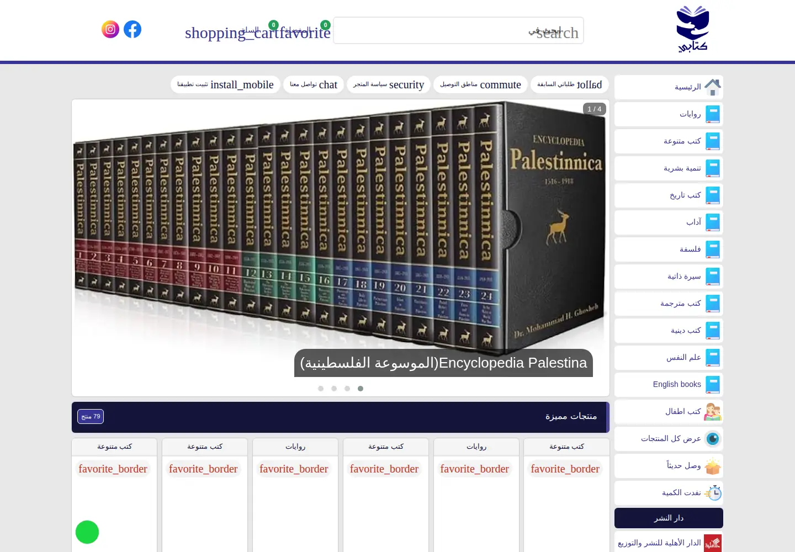The height and width of the screenshot is (552, 795).
Task: Click the children icon beside كتب اطفال
Action: [x=713, y=412]
